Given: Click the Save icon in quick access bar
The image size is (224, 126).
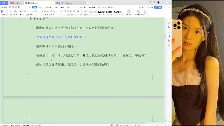Looking at the screenshot, I should [10, 7].
